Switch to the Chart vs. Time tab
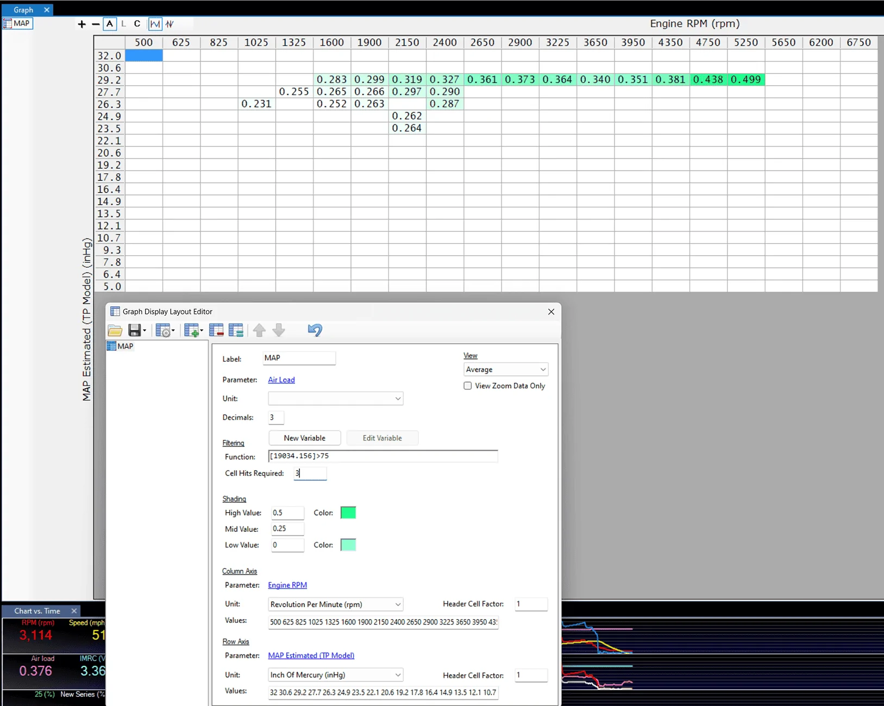The image size is (884, 706). pyautogui.click(x=37, y=611)
